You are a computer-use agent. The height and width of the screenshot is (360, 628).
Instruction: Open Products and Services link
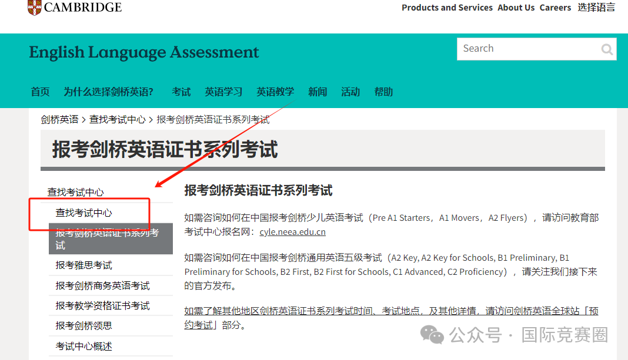coord(447,8)
